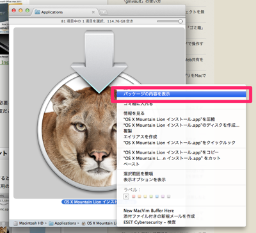Image resolution: width=256 pixels, height=233 pixels.
Task: Choose ペースト from the context menu
Action: [x=131, y=164]
